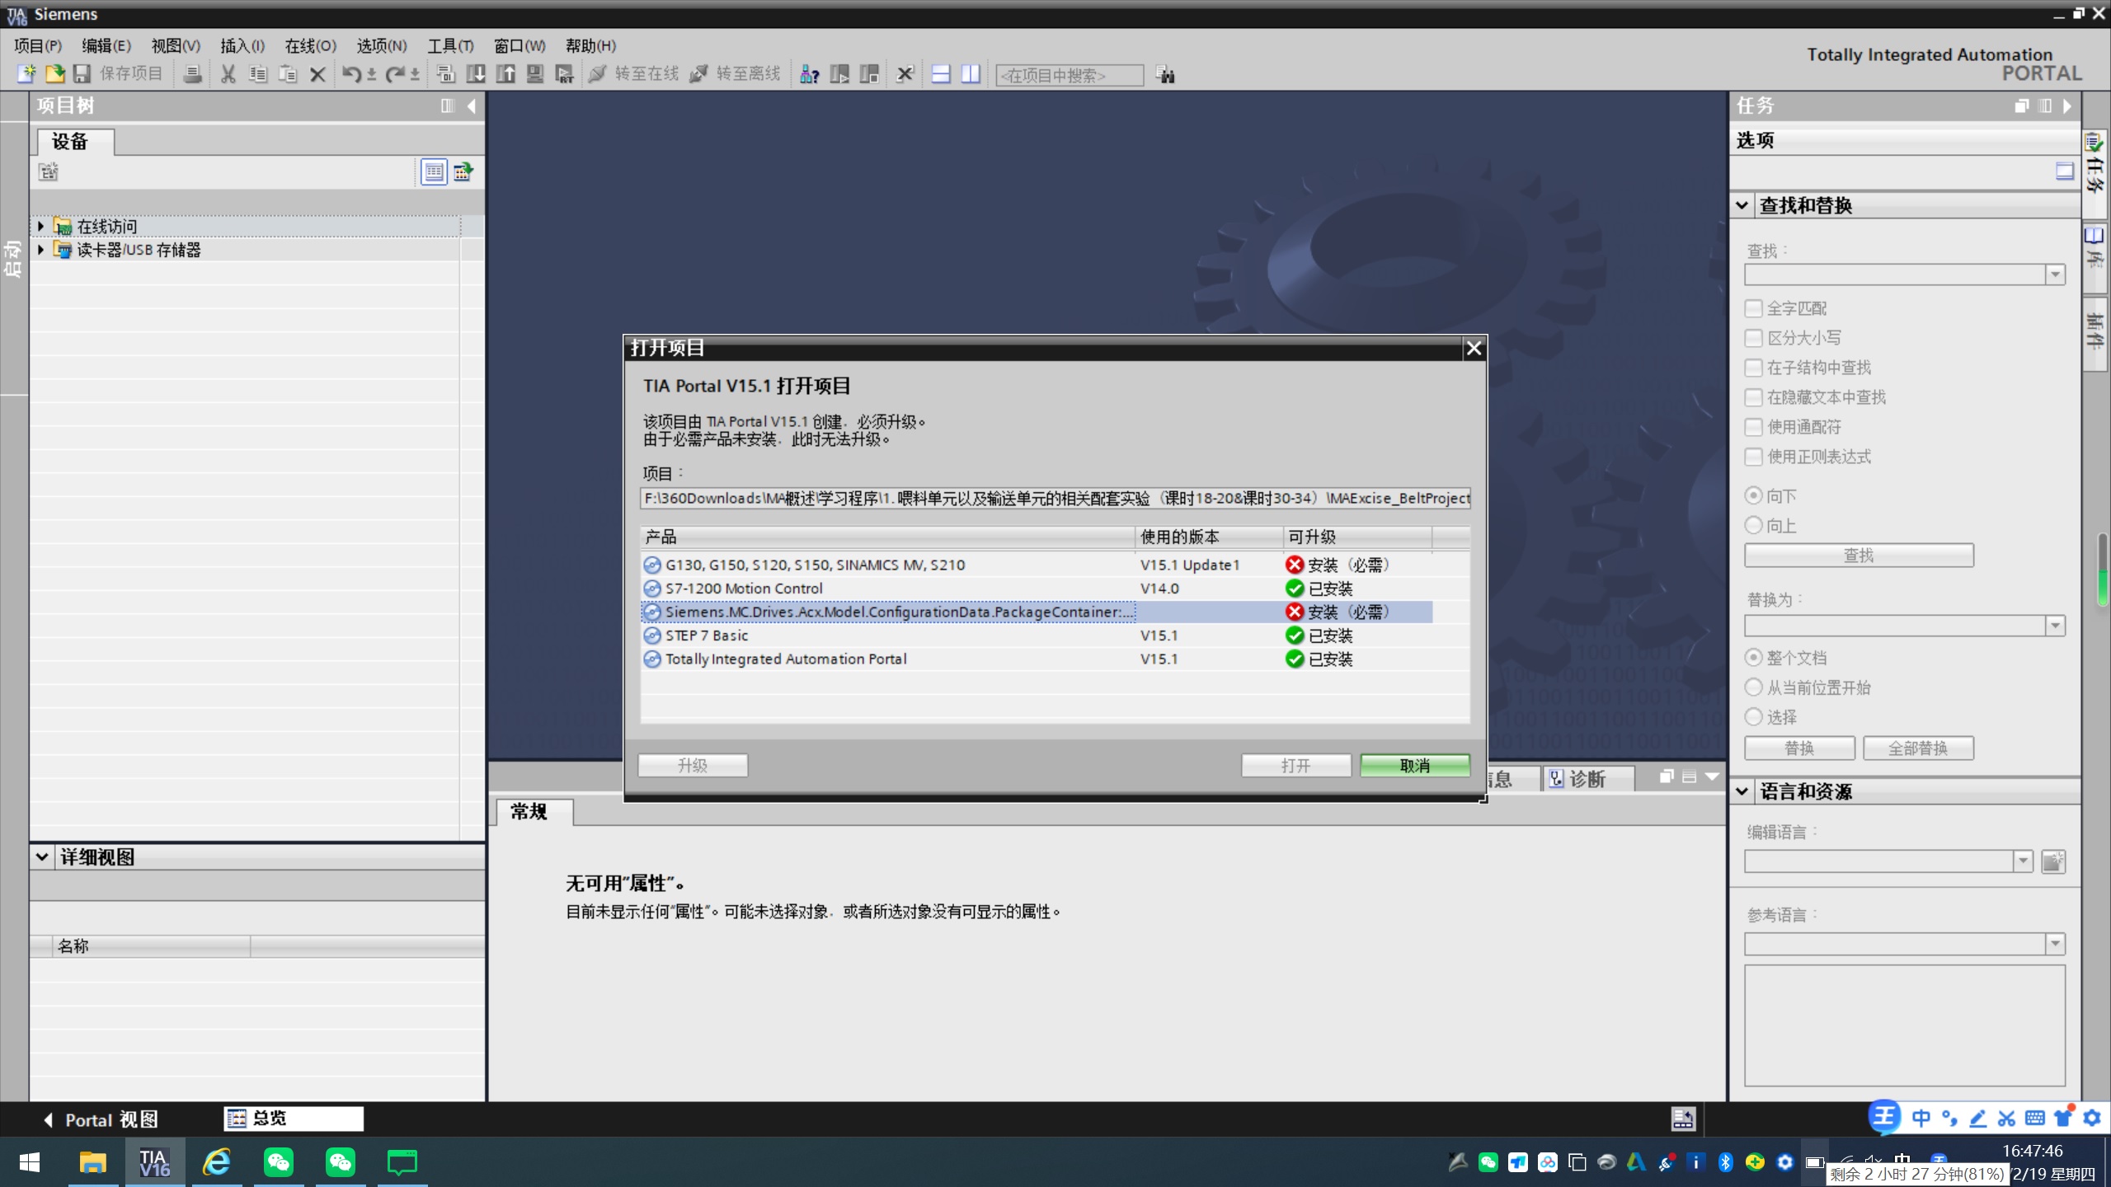Open the 在线(O) menu
Image resolution: width=2111 pixels, height=1187 pixels.
[310, 46]
